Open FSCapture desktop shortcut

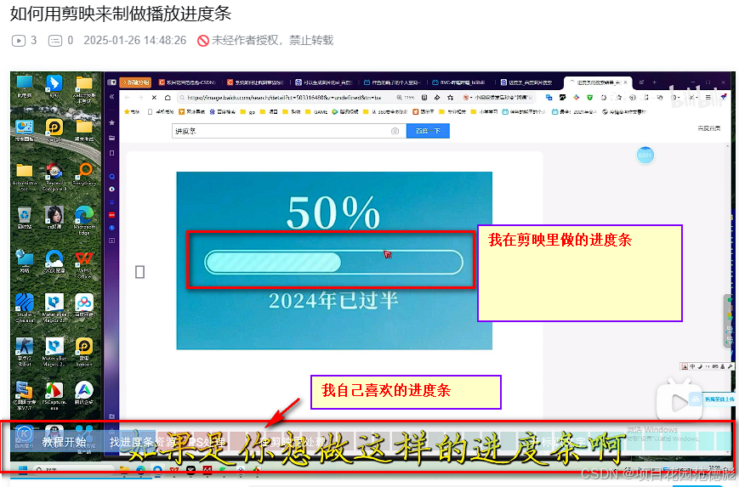(54, 395)
